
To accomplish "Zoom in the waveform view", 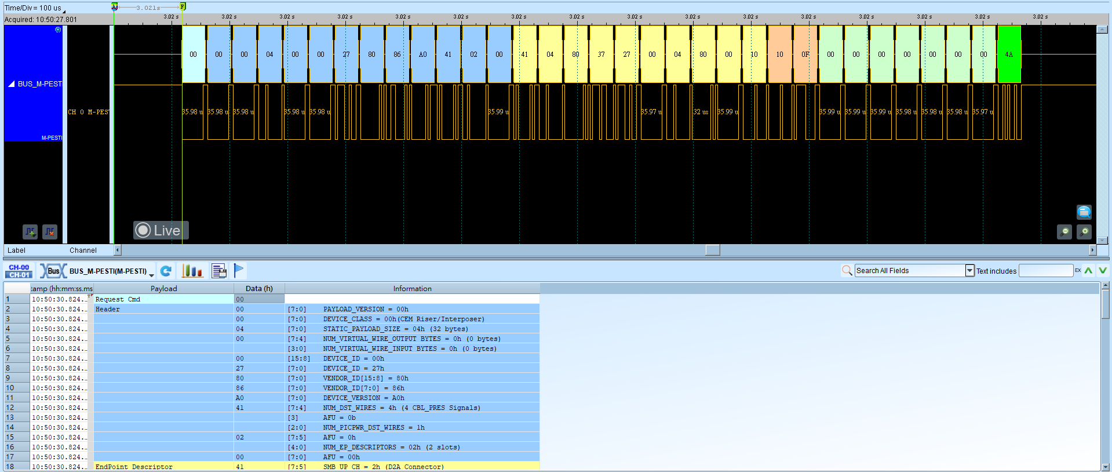I will (x=1084, y=232).
